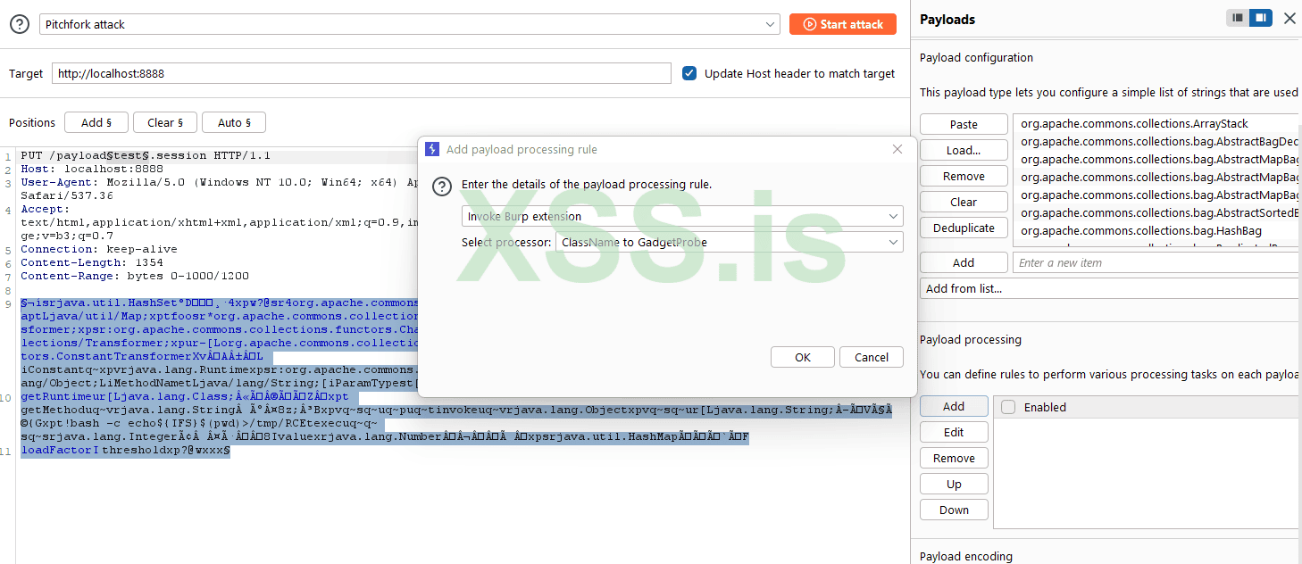The image size is (1302, 564).
Task: Click the help icon inside the processing rule dialog
Action: point(441,186)
